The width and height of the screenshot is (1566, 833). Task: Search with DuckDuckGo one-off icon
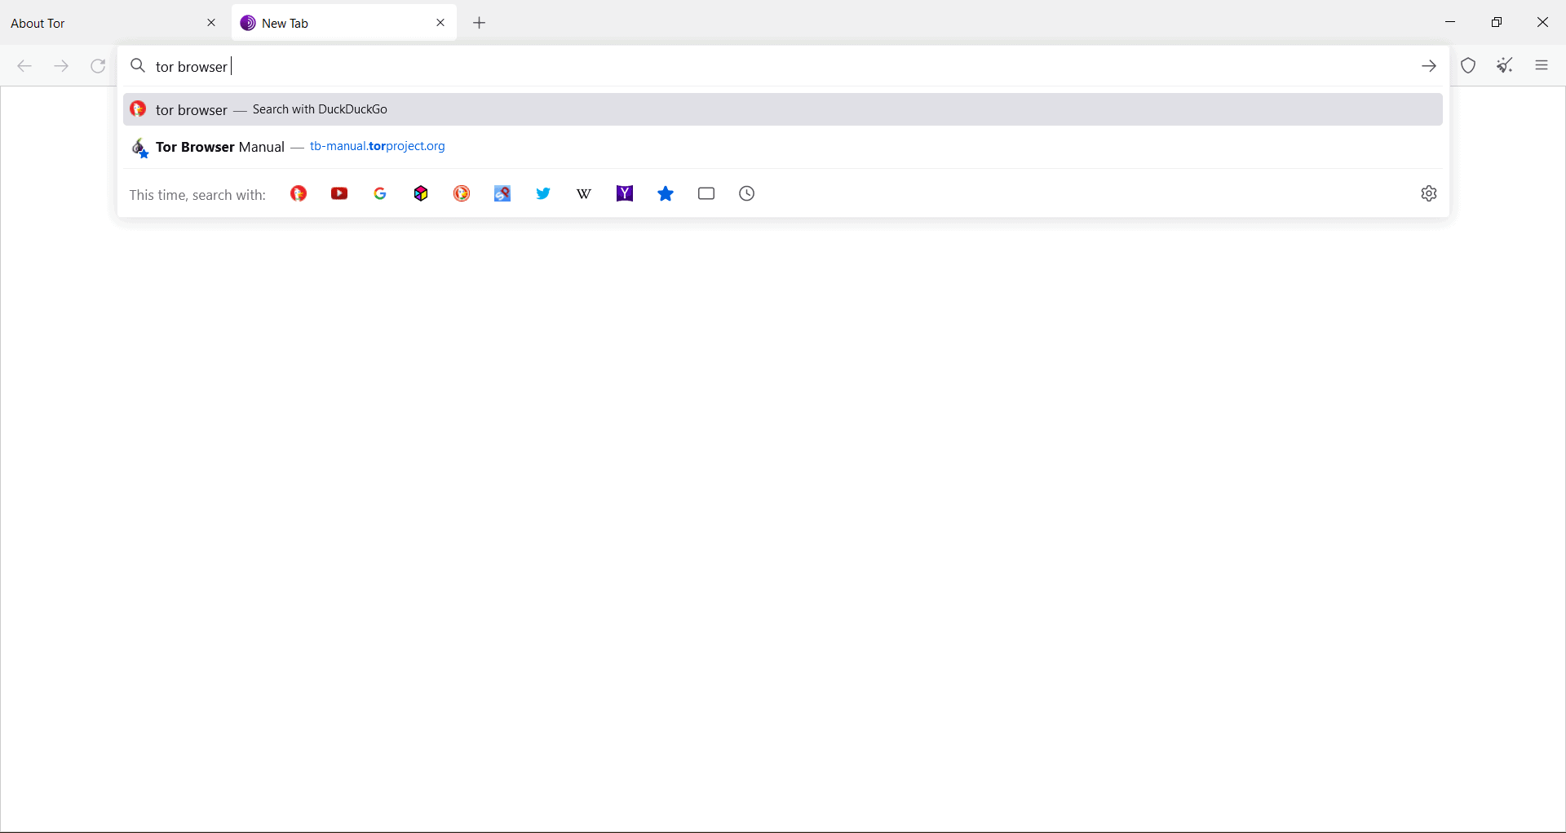pos(299,193)
